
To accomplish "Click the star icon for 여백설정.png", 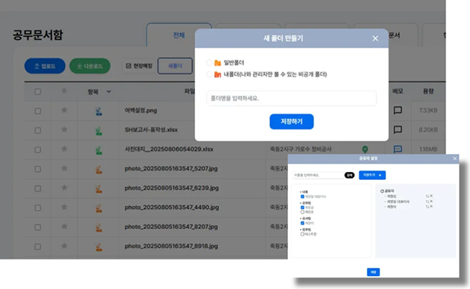I will [63, 111].
